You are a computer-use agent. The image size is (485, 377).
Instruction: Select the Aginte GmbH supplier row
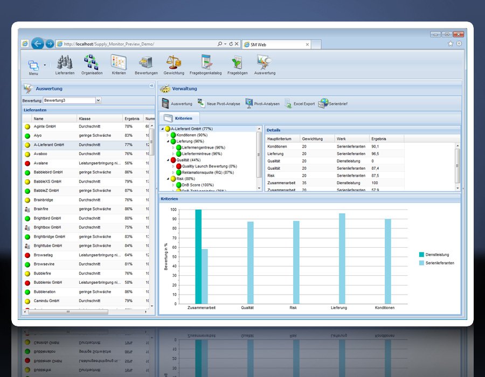point(86,127)
